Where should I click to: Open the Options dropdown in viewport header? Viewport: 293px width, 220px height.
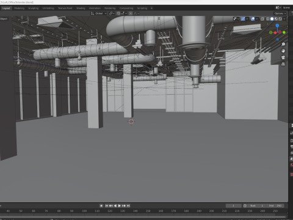280,13
